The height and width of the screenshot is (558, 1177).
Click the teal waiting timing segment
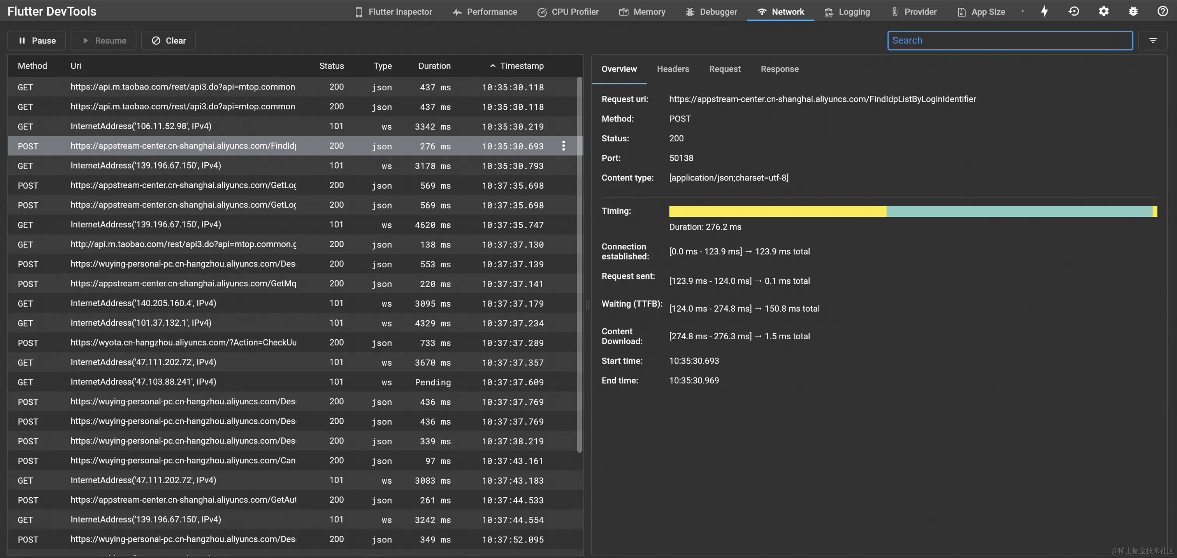[x=1019, y=211]
